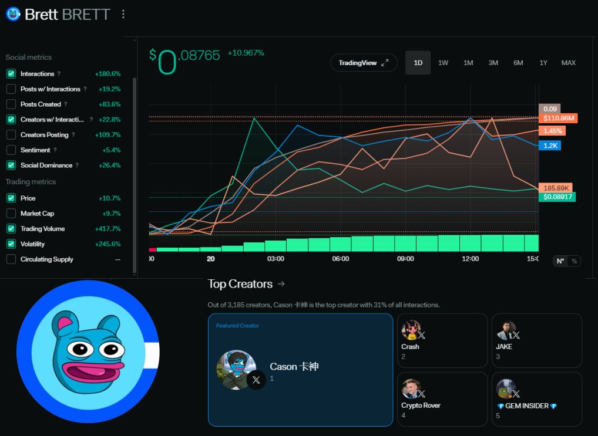Uncheck the Price metric checkbox
Image resolution: width=598 pixels, height=436 pixels.
coord(11,198)
